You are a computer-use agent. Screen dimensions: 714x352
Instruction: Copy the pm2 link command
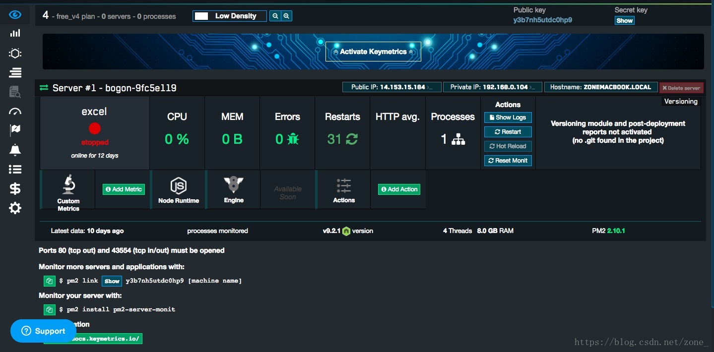click(x=49, y=281)
